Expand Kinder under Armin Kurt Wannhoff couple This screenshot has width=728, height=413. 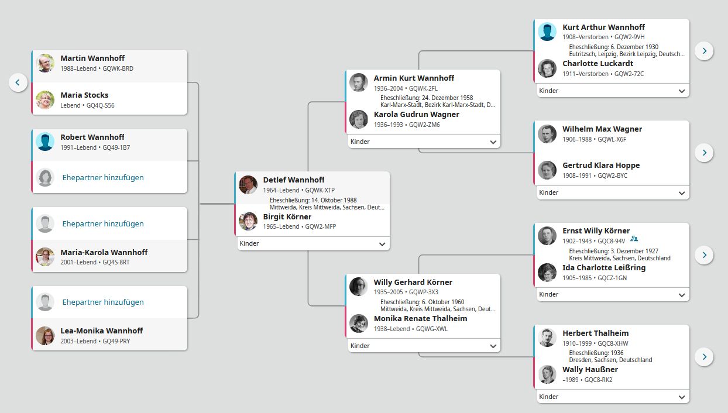point(424,142)
